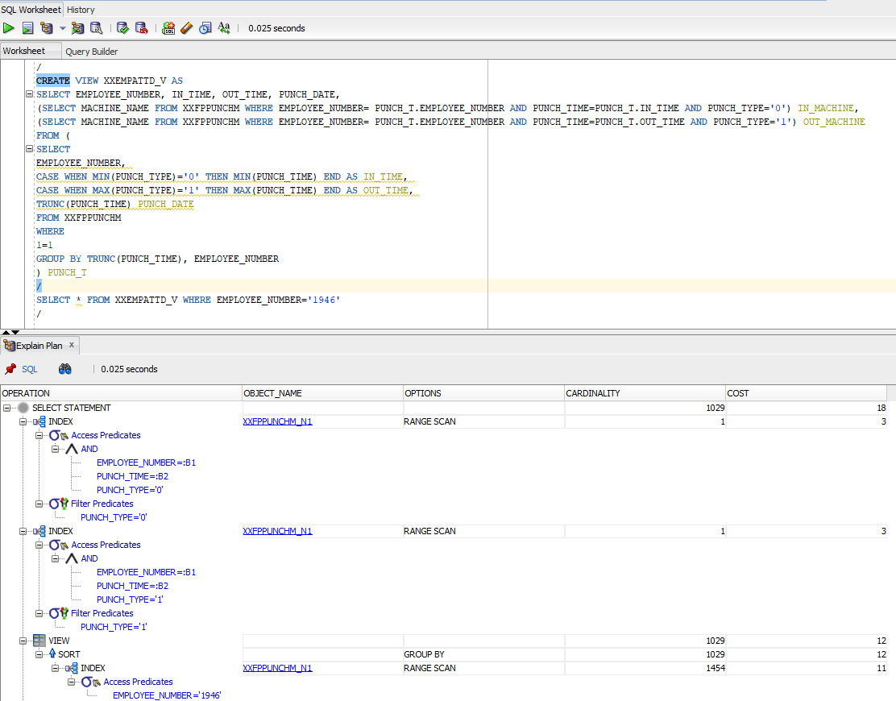
Task: Collapse Access Predicates above EMPLOYEE_NUMBER='1946'
Action: pyautogui.click(x=72, y=682)
